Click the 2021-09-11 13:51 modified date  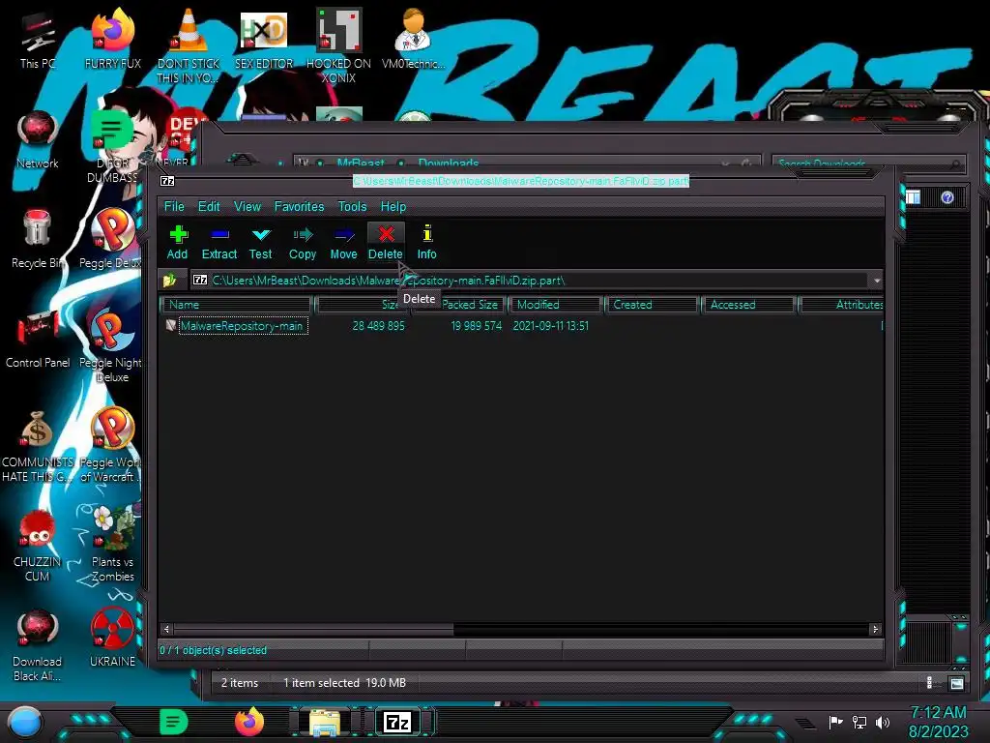point(550,326)
